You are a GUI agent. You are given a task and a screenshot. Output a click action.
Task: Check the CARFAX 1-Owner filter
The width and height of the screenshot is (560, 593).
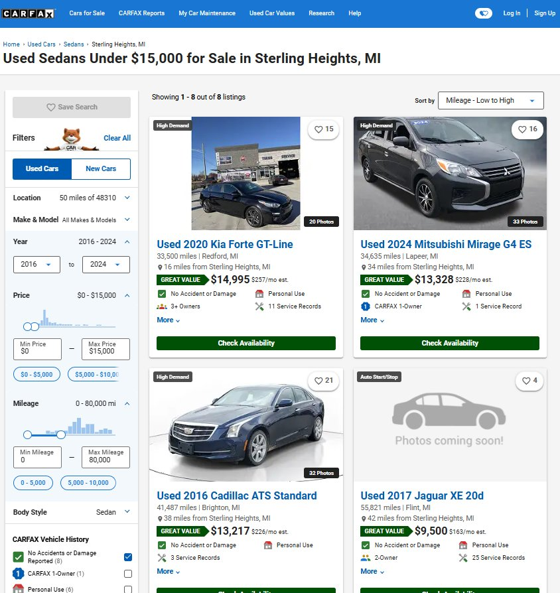[x=128, y=574]
